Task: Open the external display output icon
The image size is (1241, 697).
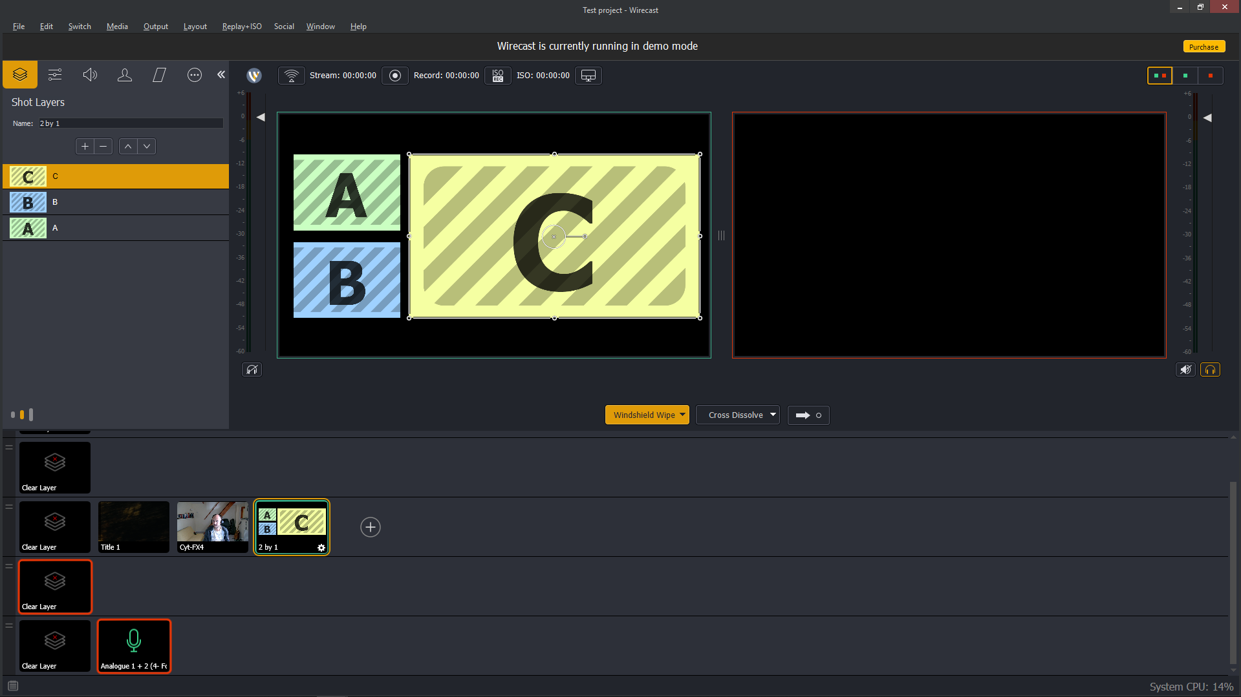Action: (588, 76)
